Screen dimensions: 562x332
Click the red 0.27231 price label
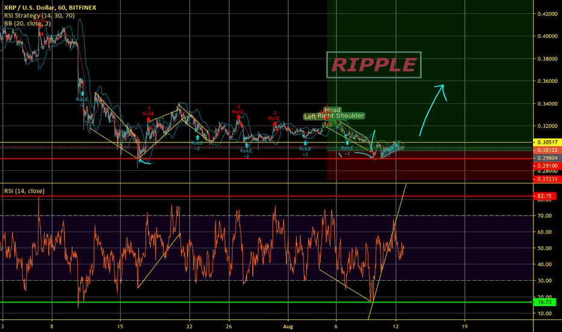[548, 179]
